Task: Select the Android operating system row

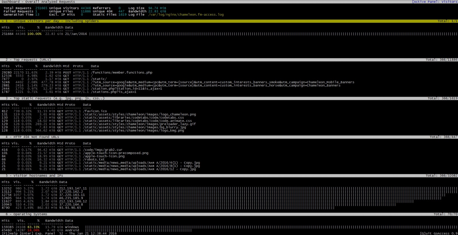Action: pos(229,230)
